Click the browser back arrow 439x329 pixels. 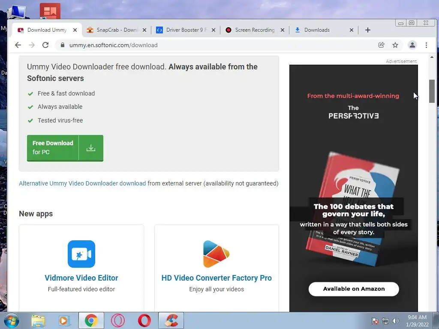(18, 45)
